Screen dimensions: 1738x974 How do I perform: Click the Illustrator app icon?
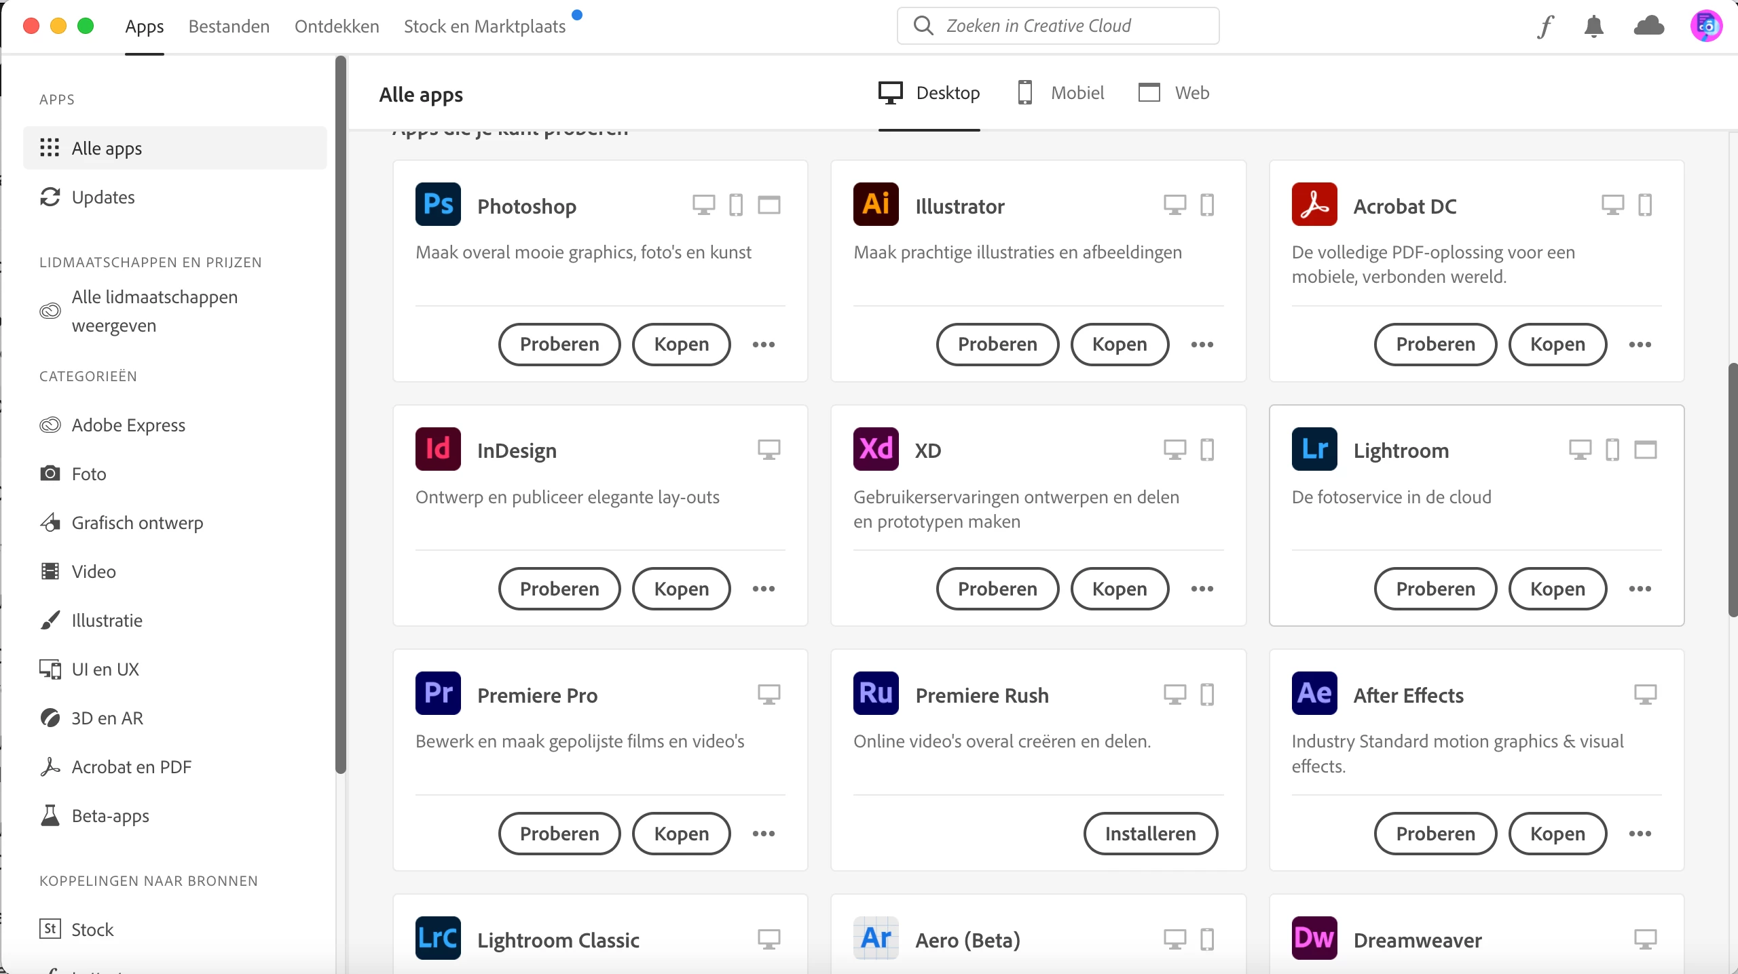point(876,204)
